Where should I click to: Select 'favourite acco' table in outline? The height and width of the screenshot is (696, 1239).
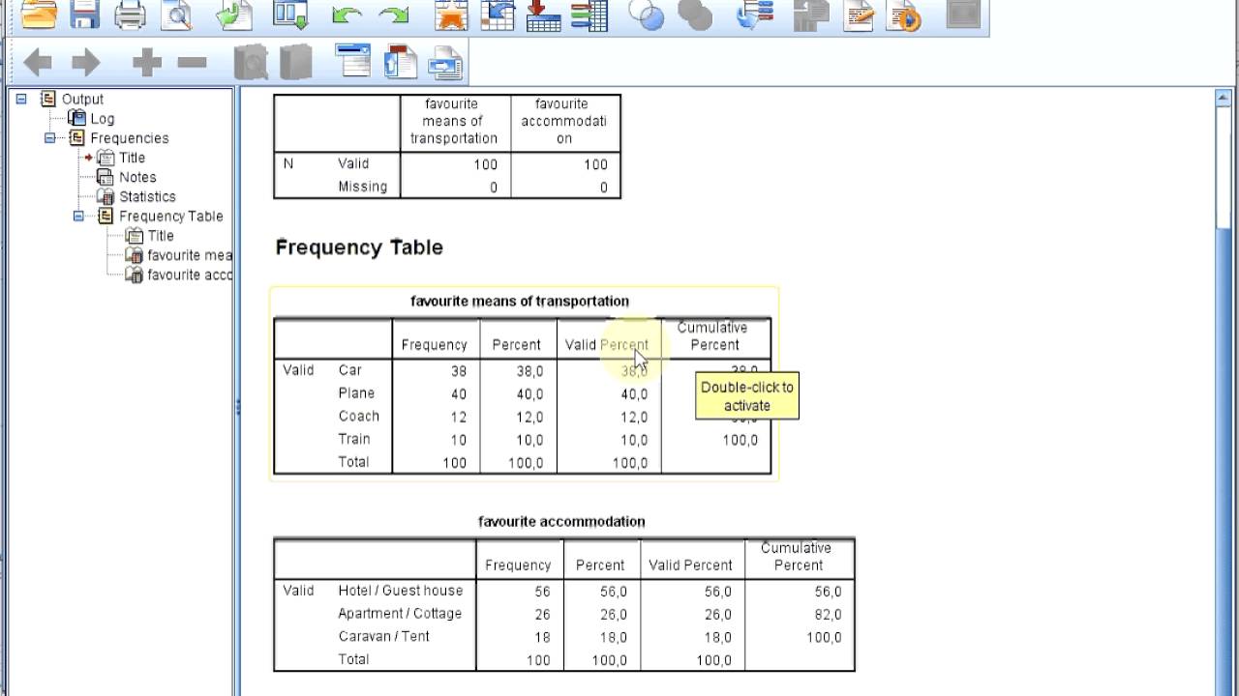click(190, 275)
